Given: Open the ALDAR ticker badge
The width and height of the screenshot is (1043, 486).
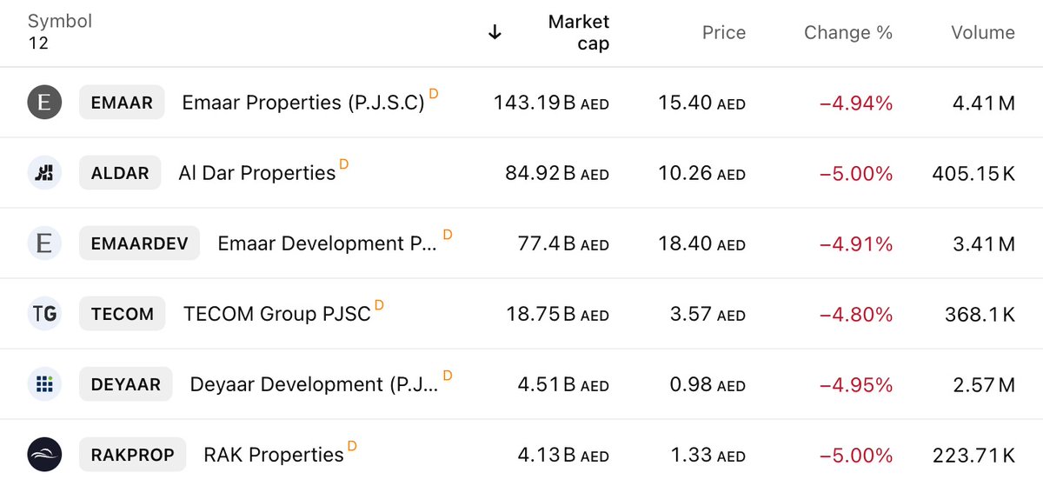Looking at the screenshot, I should [120, 173].
